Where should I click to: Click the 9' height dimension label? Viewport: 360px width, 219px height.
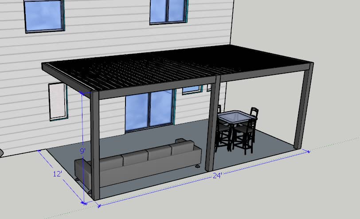click(82, 151)
